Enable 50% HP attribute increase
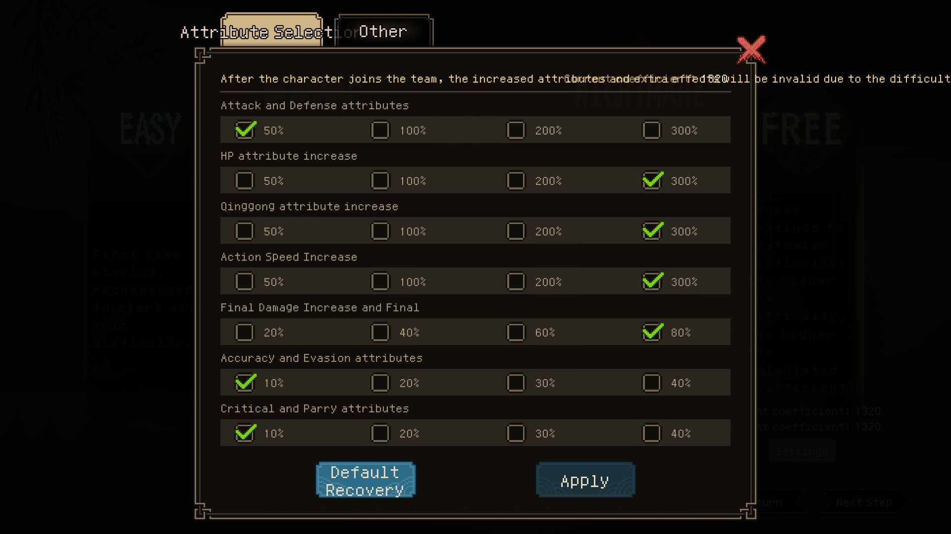Screen dimensions: 951x534 click(x=245, y=181)
